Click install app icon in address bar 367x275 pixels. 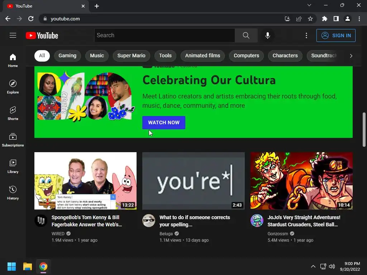[287, 19]
